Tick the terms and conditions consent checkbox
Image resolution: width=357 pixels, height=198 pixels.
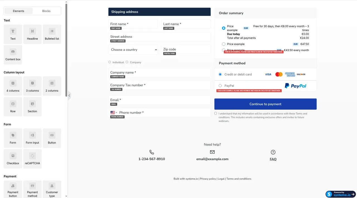[x=216, y=113]
